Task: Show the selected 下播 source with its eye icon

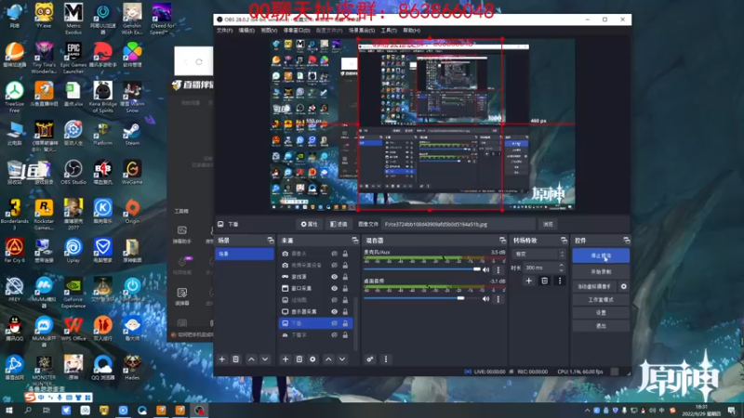Action: click(x=335, y=323)
